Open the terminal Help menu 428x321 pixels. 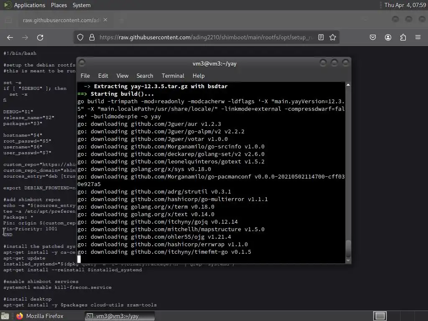coord(199,76)
